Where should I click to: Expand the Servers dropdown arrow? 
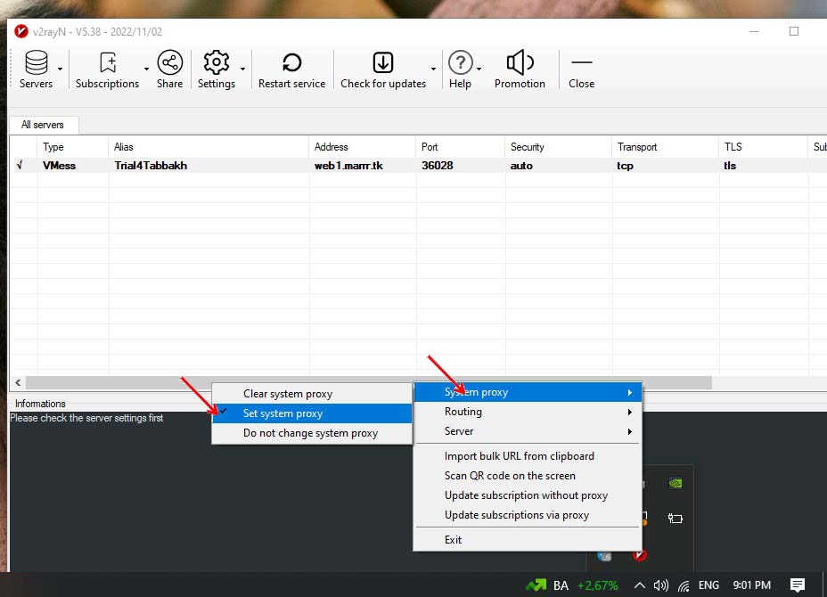61,69
